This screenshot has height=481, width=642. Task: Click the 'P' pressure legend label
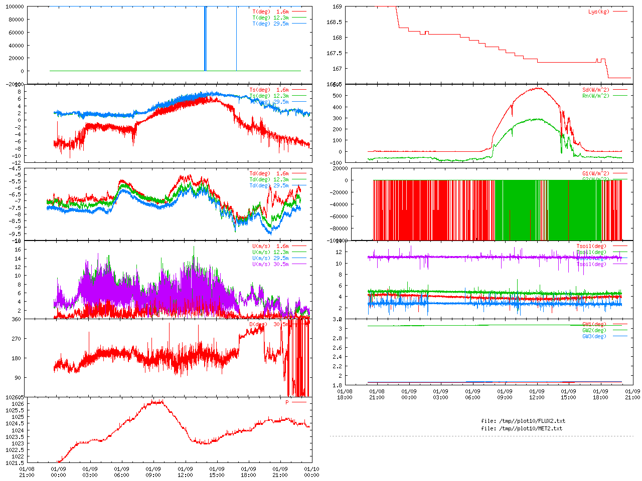click(287, 402)
